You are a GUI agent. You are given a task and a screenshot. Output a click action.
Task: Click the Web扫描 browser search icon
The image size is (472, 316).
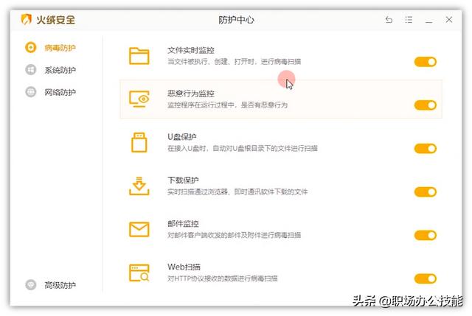[x=139, y=273]
